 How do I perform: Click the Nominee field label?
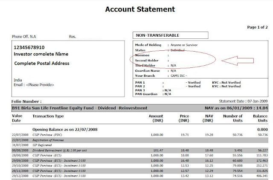(x=142, y=55)
